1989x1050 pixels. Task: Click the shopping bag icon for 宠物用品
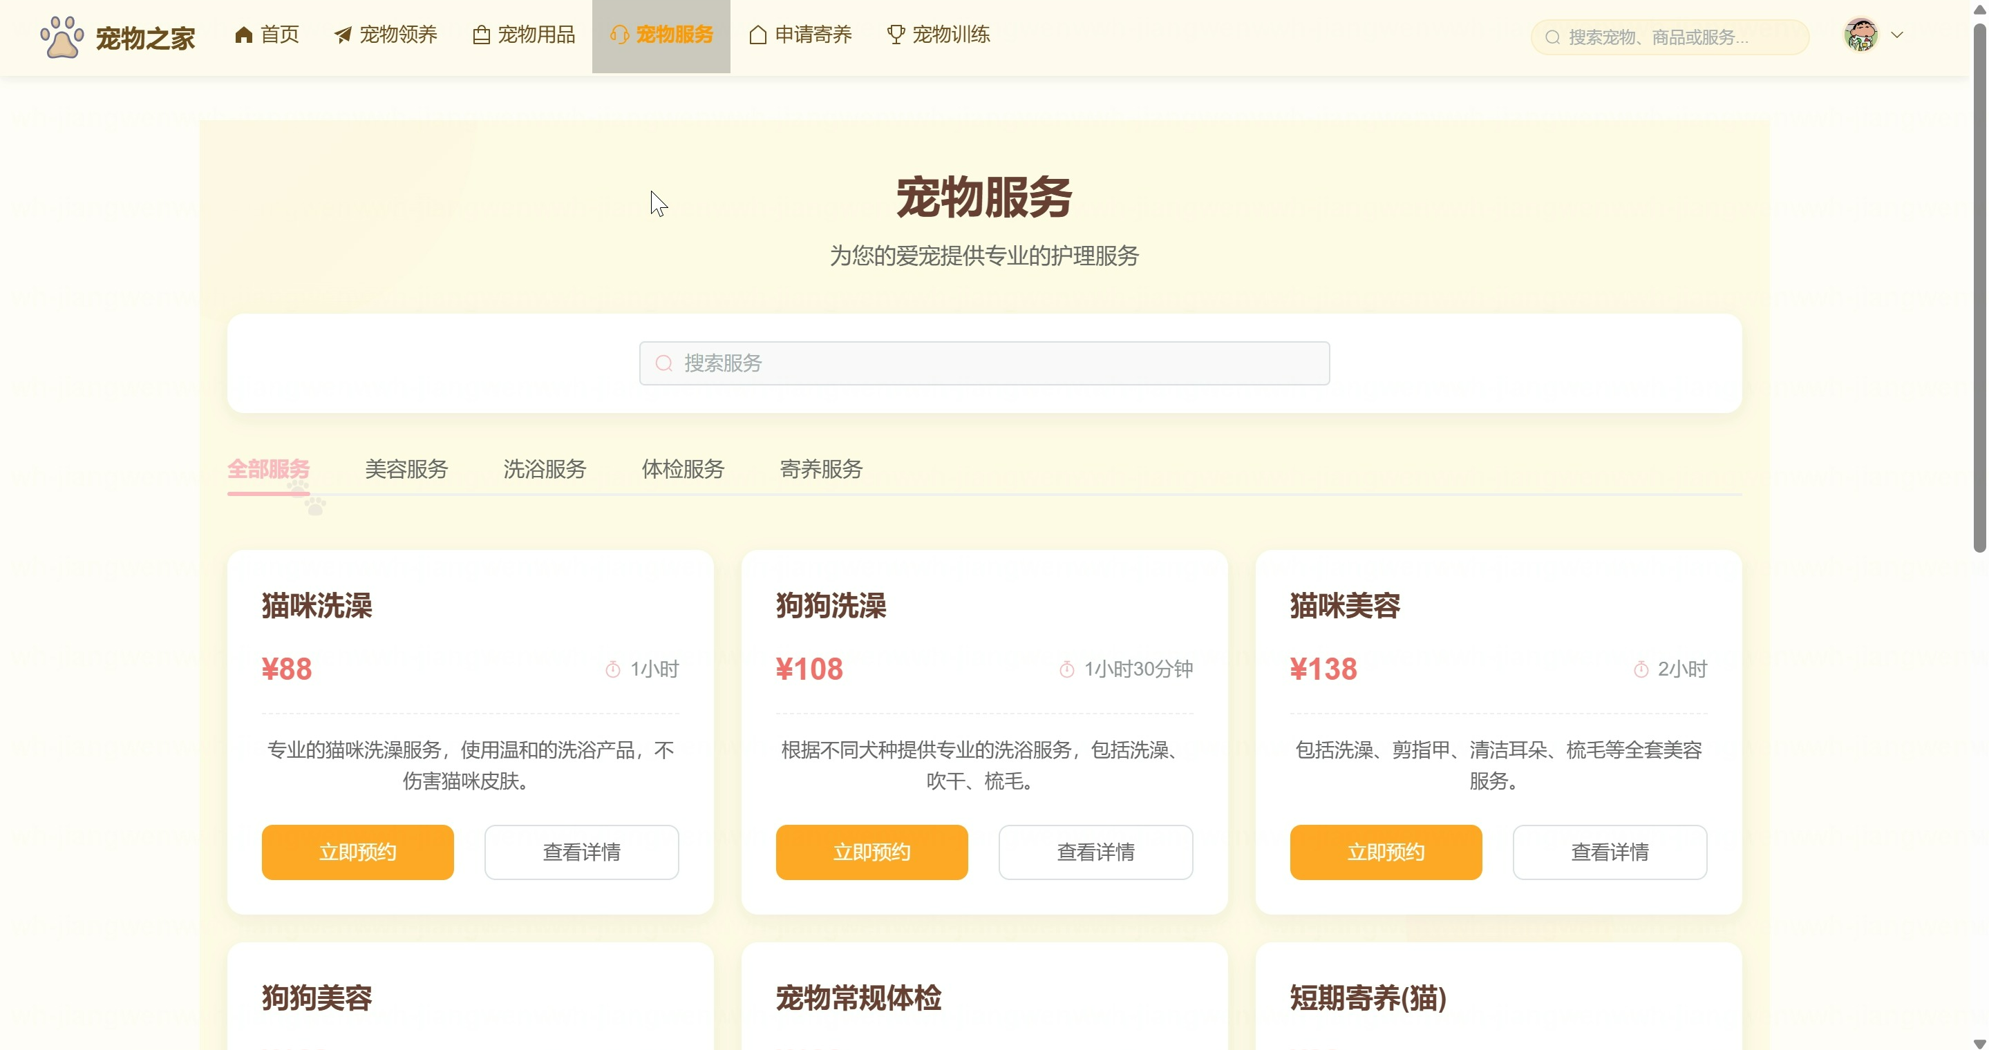[481, 35]
